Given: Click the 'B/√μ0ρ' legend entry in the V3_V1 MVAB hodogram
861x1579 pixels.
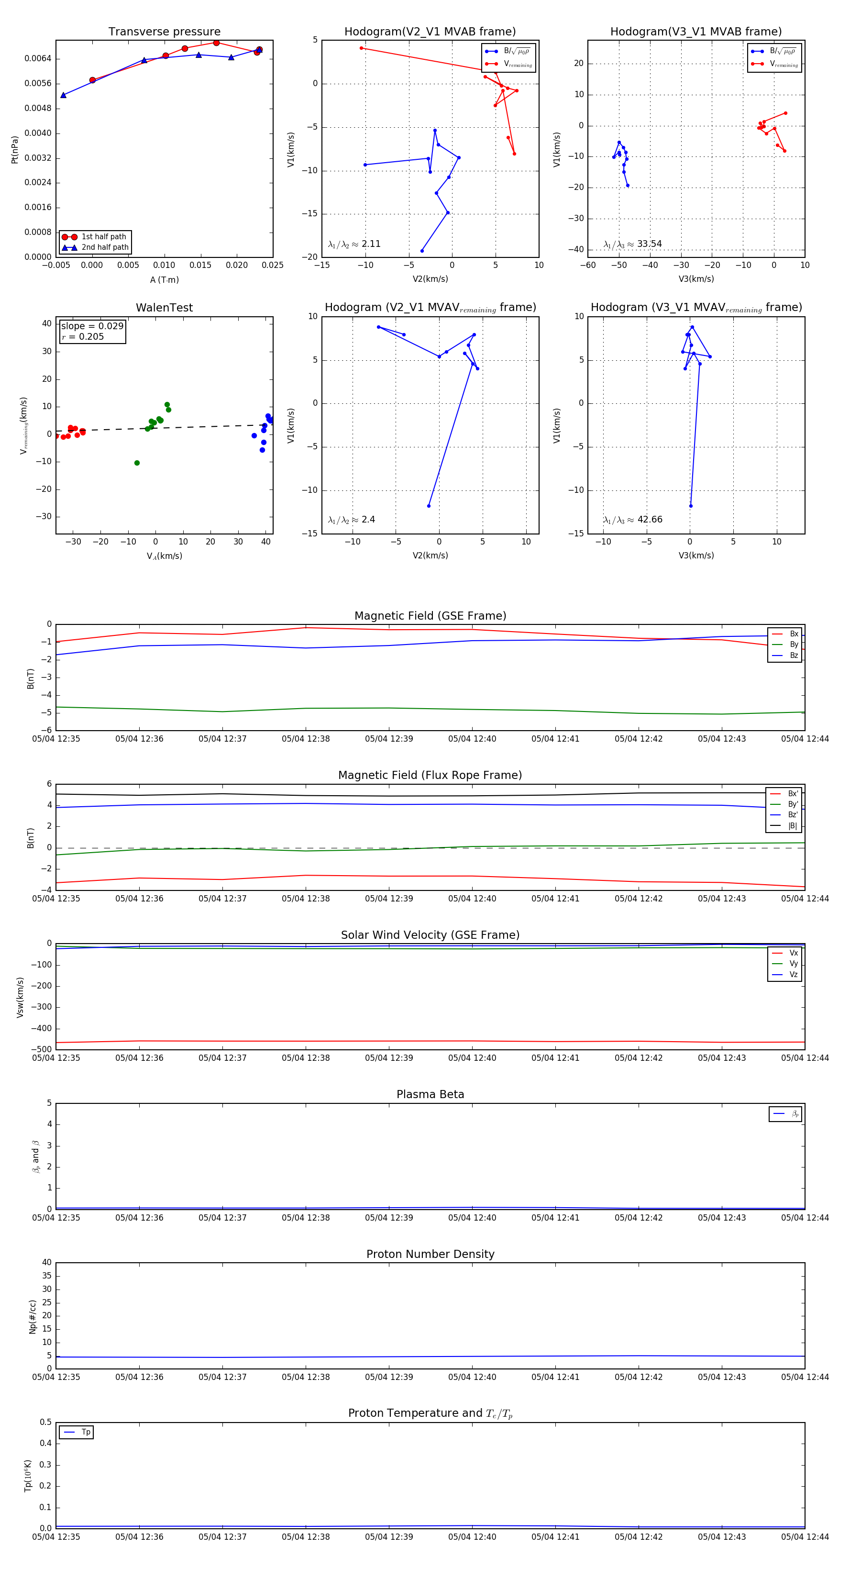Looking at the screenshot, I should pos(774,51).
